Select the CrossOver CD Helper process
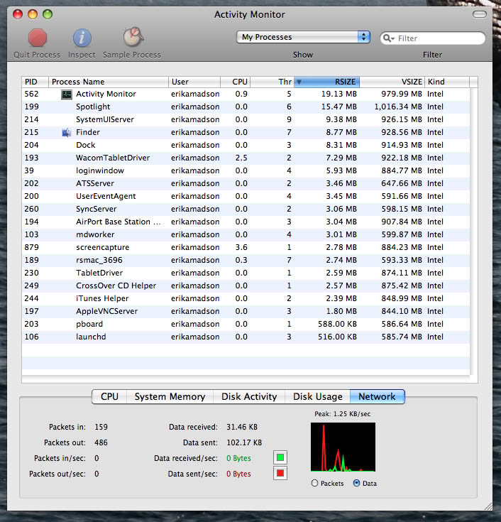 (246, 286)
